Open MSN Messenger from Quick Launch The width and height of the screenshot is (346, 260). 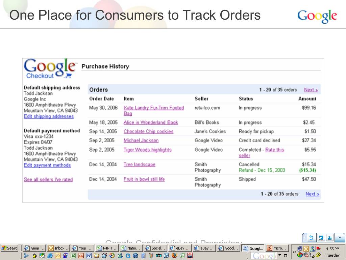click(120, 256)
